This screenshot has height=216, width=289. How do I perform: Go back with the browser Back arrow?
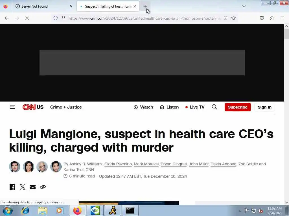(x=7, y=18)
